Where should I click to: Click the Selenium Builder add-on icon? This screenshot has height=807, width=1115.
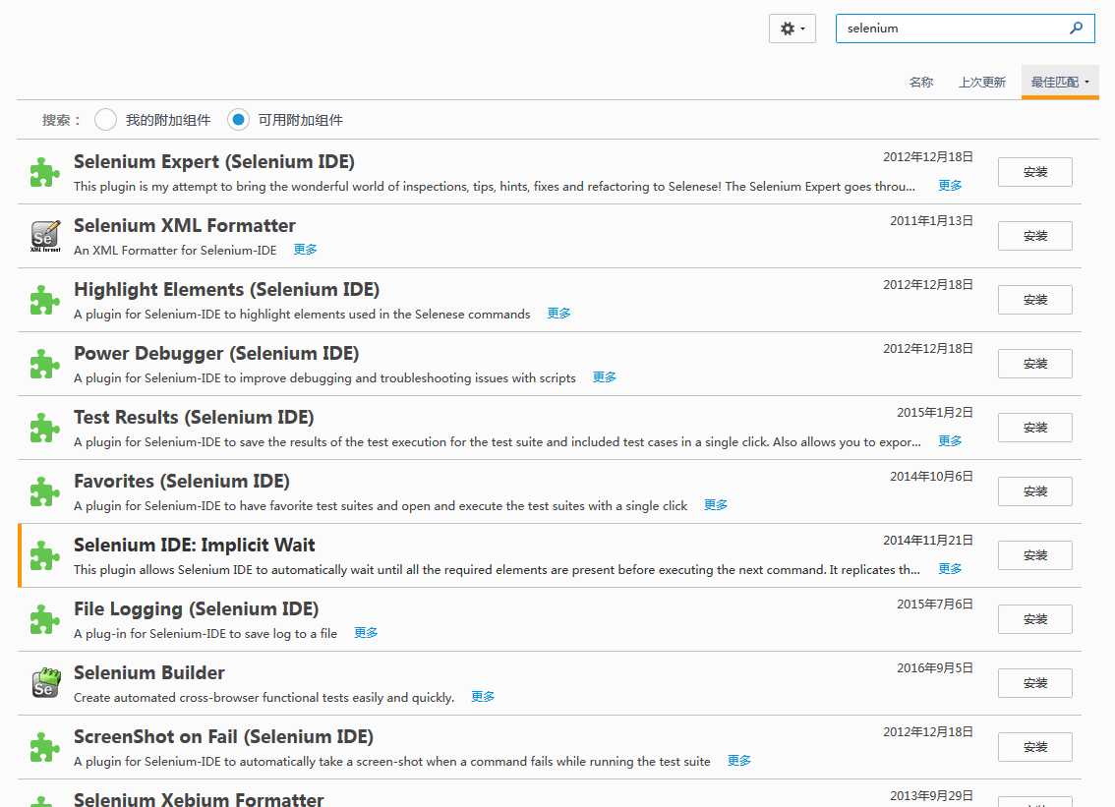[x=45, y=683]
